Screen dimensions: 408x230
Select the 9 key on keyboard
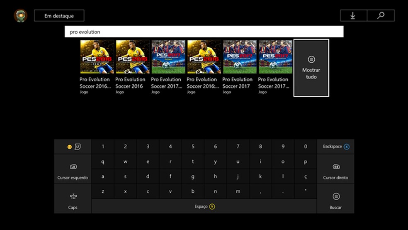pos(283,147)
